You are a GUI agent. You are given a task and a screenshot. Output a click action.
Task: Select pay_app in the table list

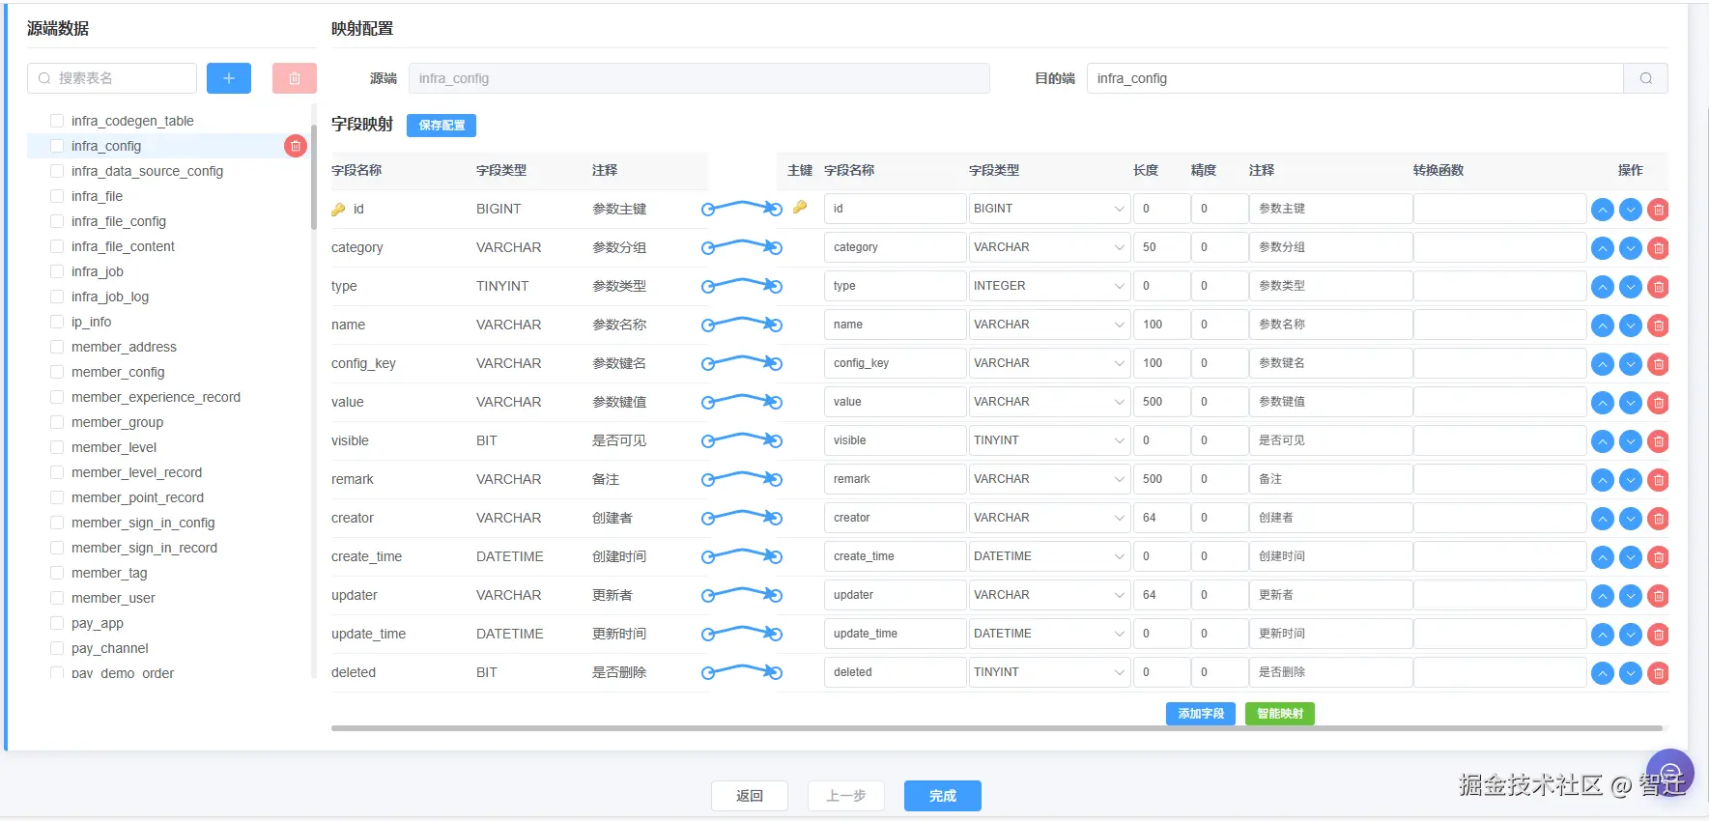98,623
